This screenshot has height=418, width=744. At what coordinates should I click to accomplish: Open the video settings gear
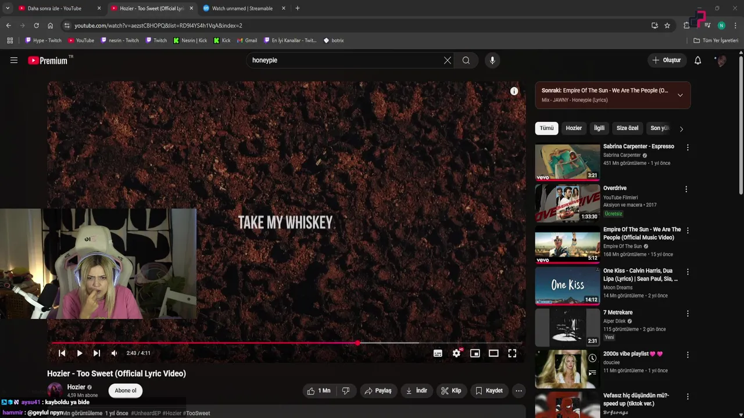tap(457, 353)
